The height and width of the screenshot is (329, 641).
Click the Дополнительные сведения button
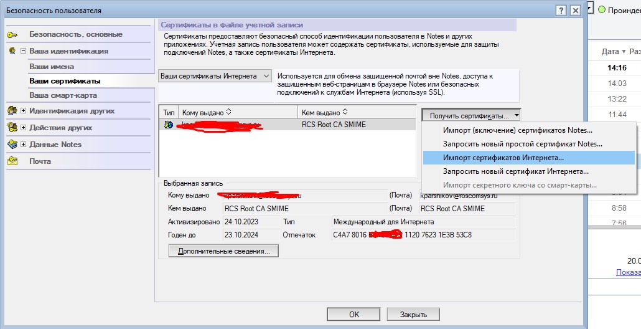223,251
